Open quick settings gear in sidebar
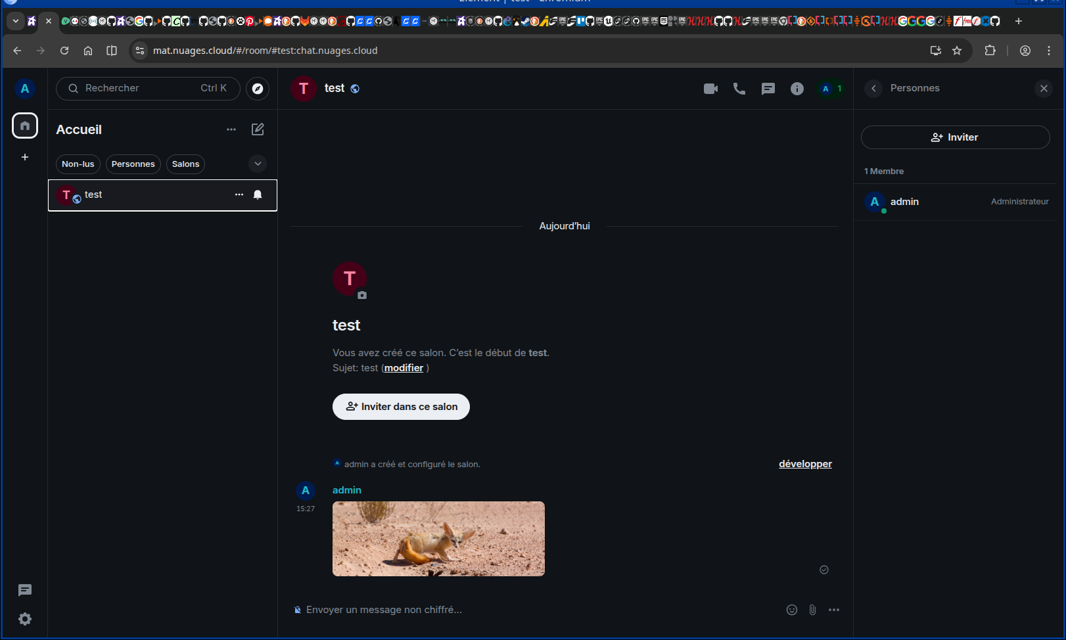1066x640 pixels. pos(25,619)
